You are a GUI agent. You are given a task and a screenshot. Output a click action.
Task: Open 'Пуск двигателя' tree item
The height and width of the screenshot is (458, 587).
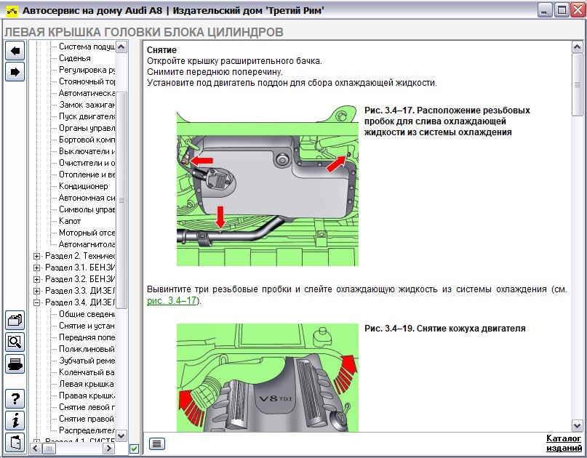[x=87, y=116]
